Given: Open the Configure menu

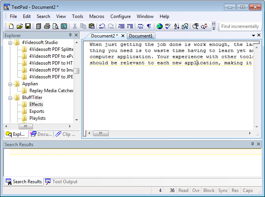Looking at the screenshot, I should tap(121, 16).
